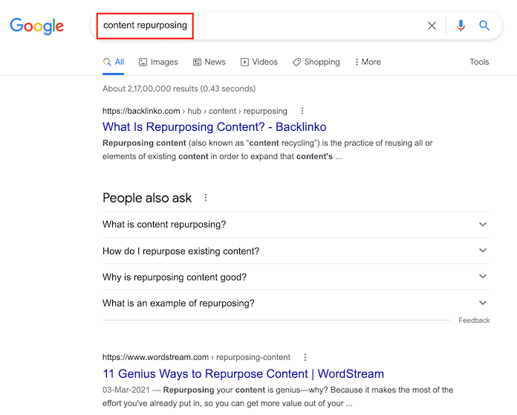Image resolution: width=517 pixels, height=415 pixels.
Task: Switch to the Images tab
Action: pyautogui.click(x=158, y=62)
